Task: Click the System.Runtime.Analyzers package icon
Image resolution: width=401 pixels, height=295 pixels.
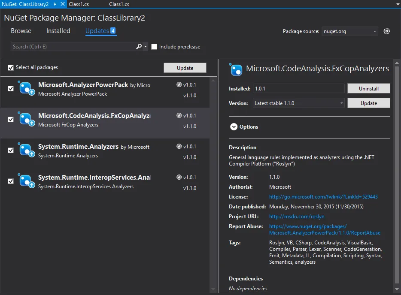Action: pyautogui.click(x=27, y=150)
